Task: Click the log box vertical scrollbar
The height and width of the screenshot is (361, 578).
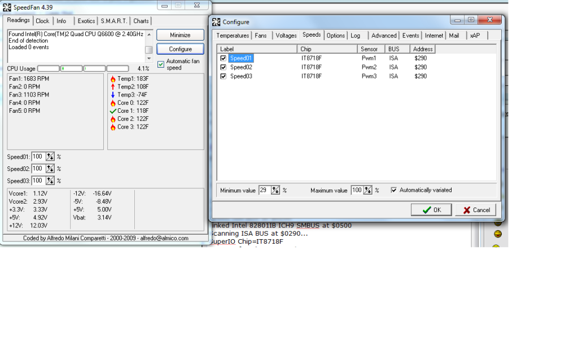Action: tap(149, 46)
